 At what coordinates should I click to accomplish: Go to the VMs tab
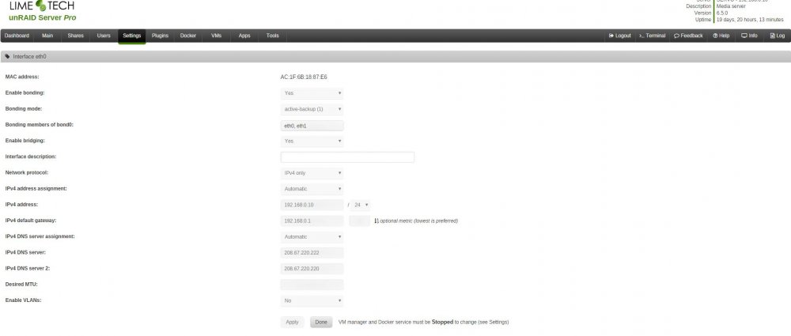(217, 36)
